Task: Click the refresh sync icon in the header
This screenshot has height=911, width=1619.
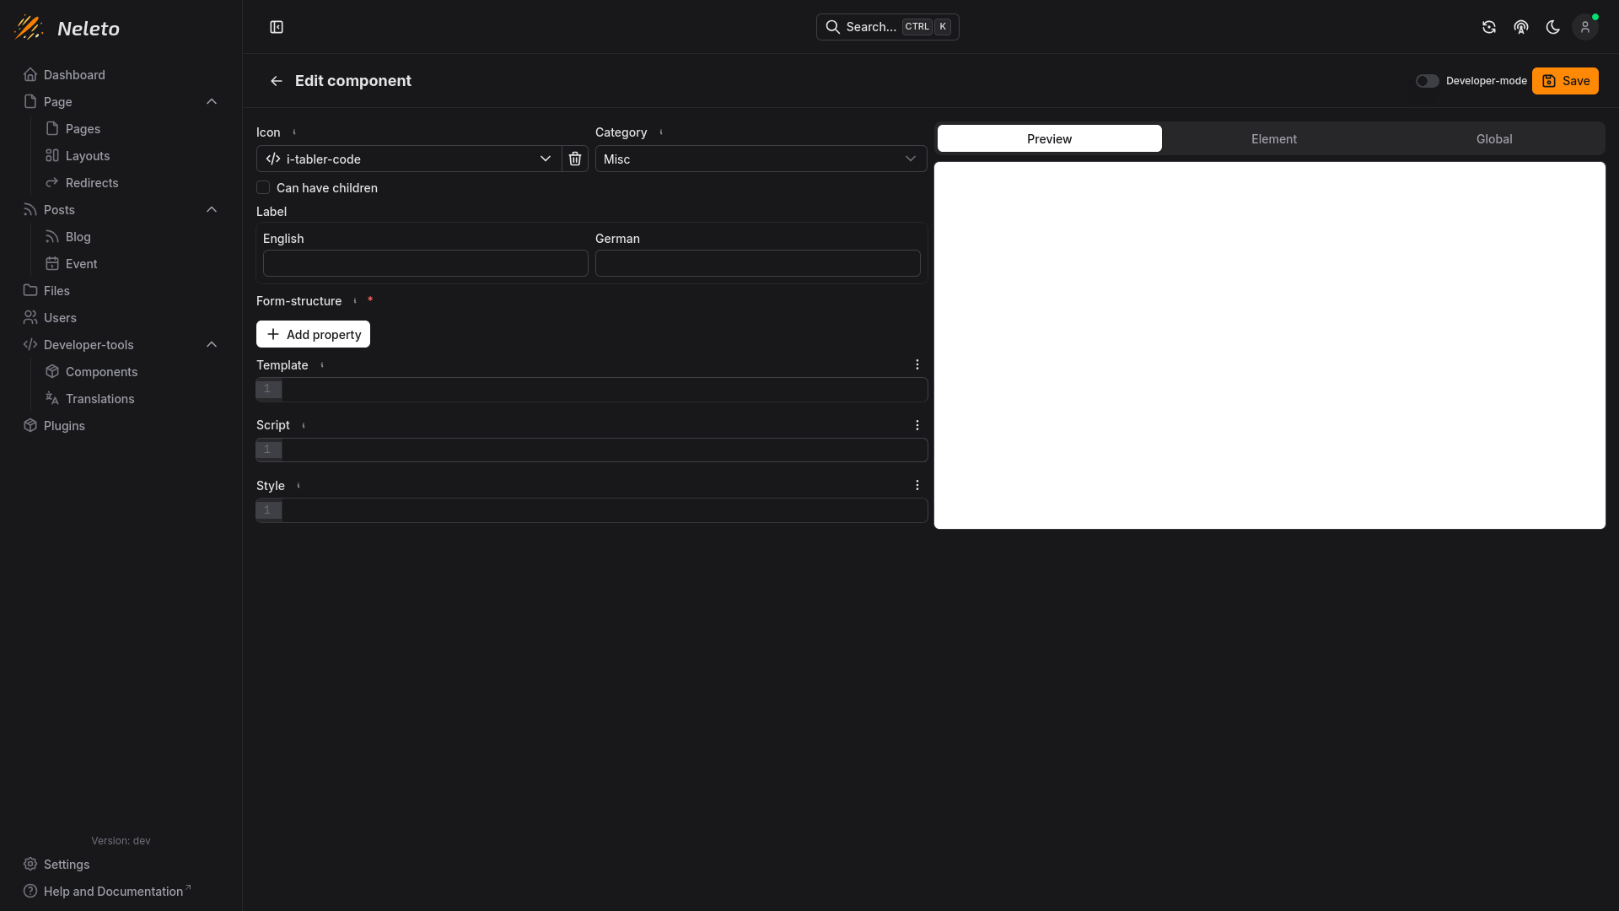Action: pyautogui.click(x=1489, y=27)
